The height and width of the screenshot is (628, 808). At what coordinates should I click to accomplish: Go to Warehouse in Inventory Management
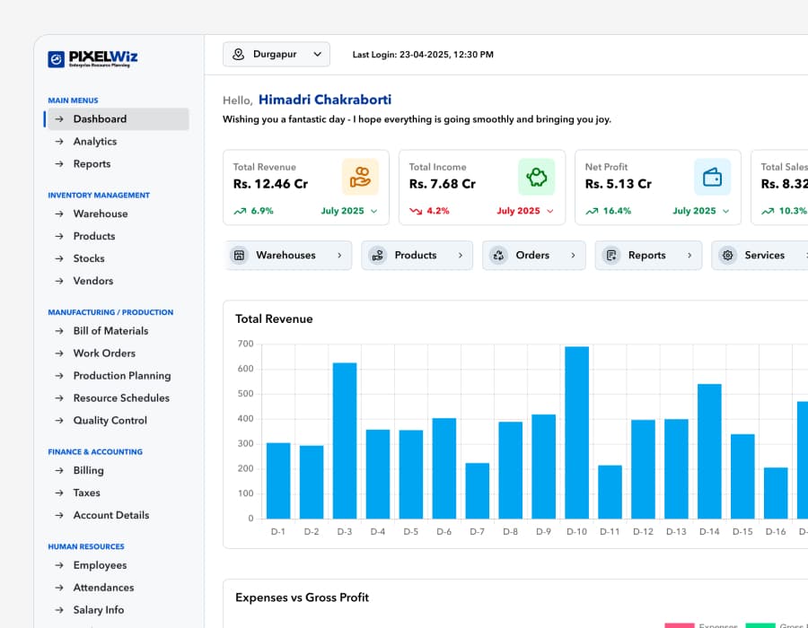(x=118, y=214)
